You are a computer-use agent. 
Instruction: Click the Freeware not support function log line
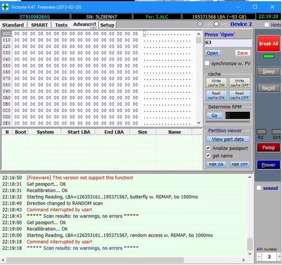pyautogui.click(x=80, y=177)
